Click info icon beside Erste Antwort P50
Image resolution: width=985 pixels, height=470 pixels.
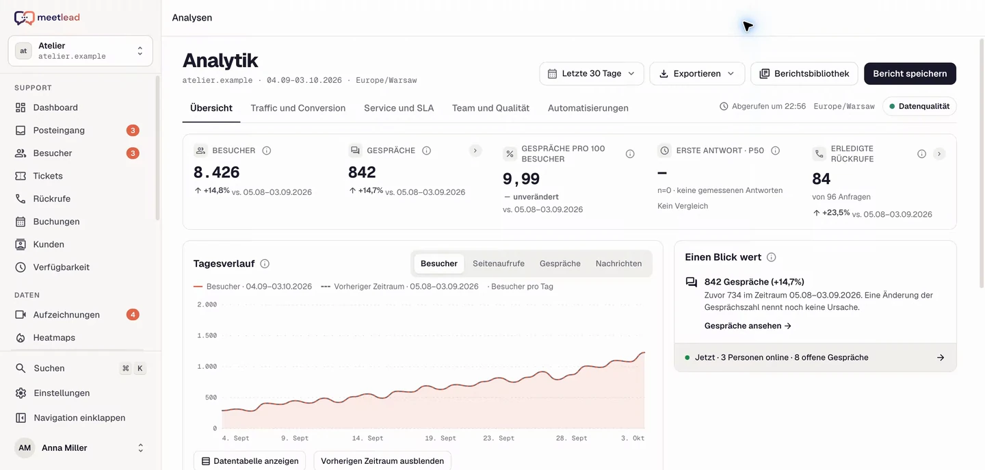coord(776,151)
